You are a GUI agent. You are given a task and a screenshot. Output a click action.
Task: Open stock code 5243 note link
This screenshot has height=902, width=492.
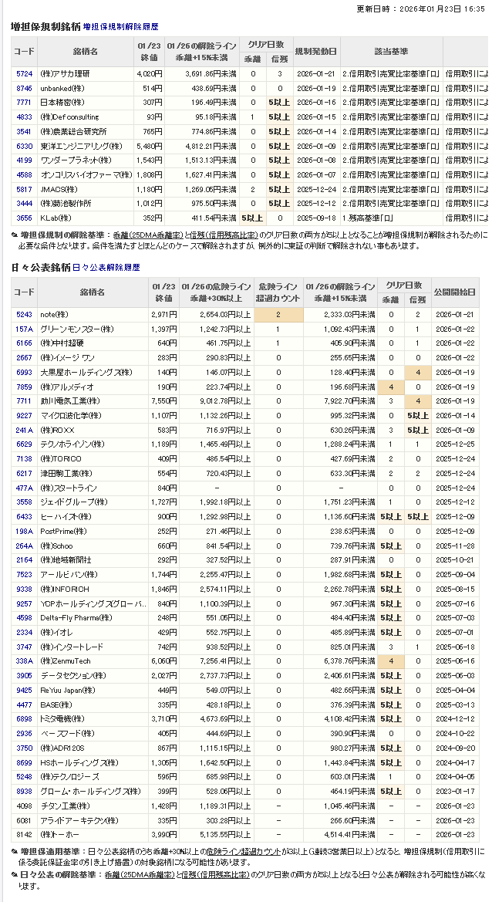coord(24,315)
